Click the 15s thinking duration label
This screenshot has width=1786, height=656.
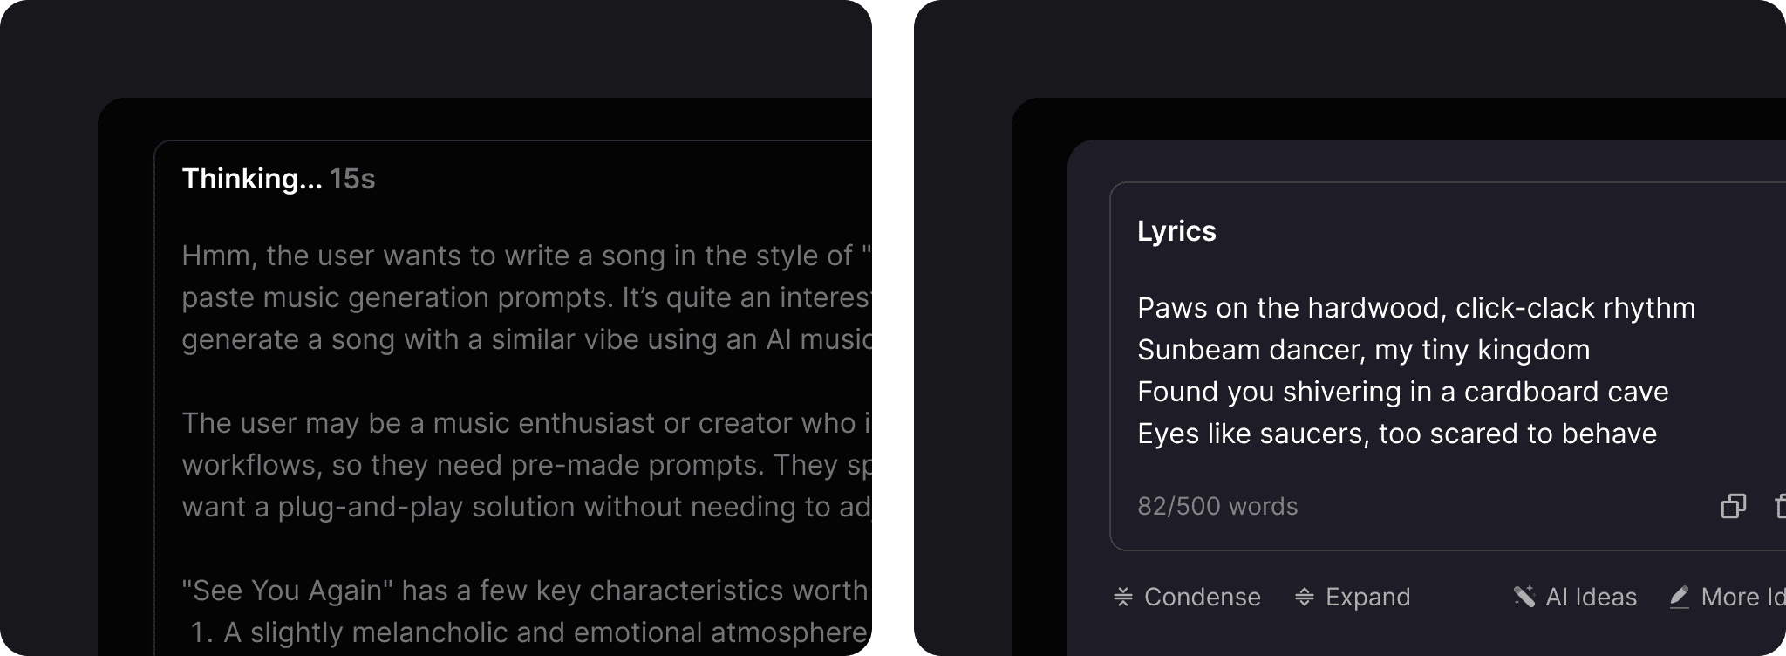pos(352,179)
